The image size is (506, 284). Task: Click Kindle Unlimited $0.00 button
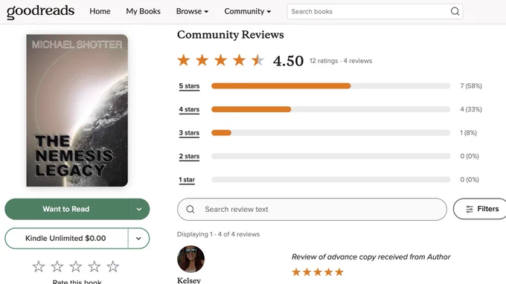click(x=65, y=238)
